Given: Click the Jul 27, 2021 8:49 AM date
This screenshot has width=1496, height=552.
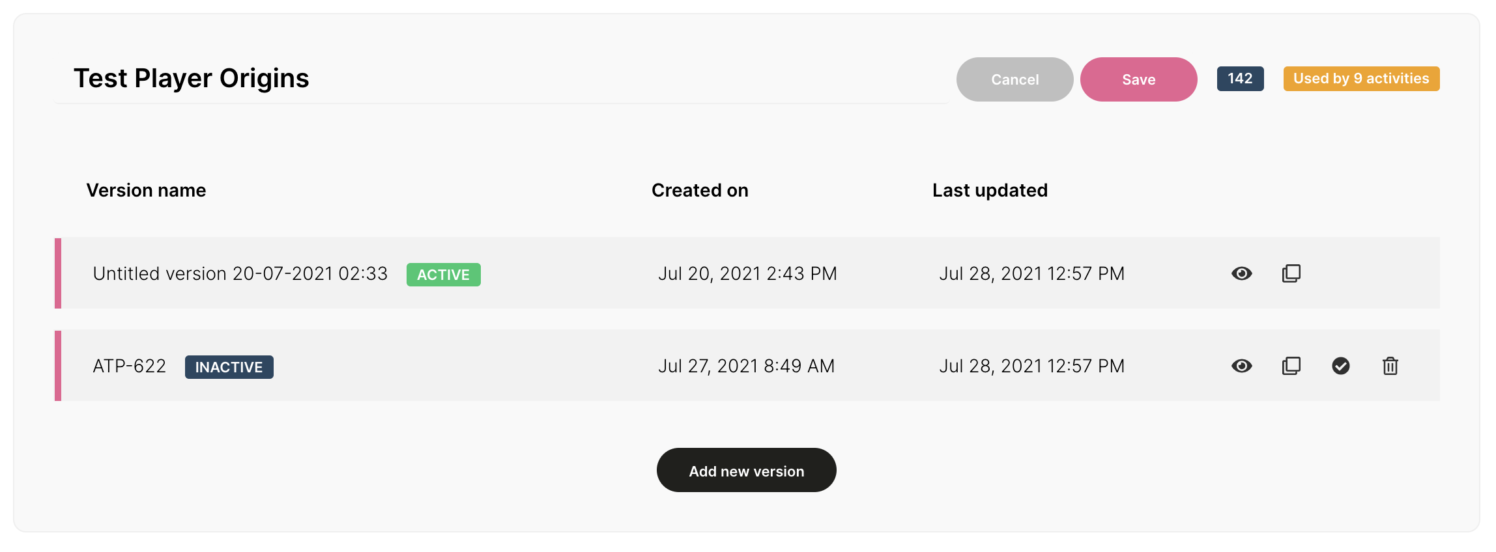Looking at the screenshot, I should point(746,366).
